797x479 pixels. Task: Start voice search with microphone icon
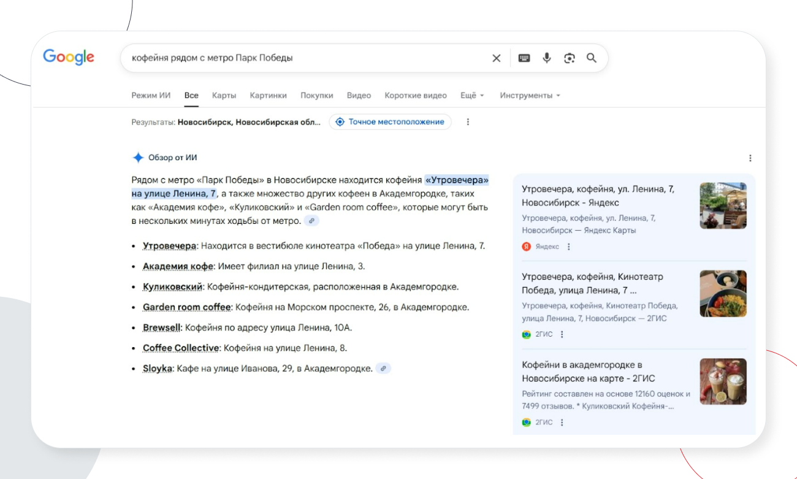tap(547, 58)
